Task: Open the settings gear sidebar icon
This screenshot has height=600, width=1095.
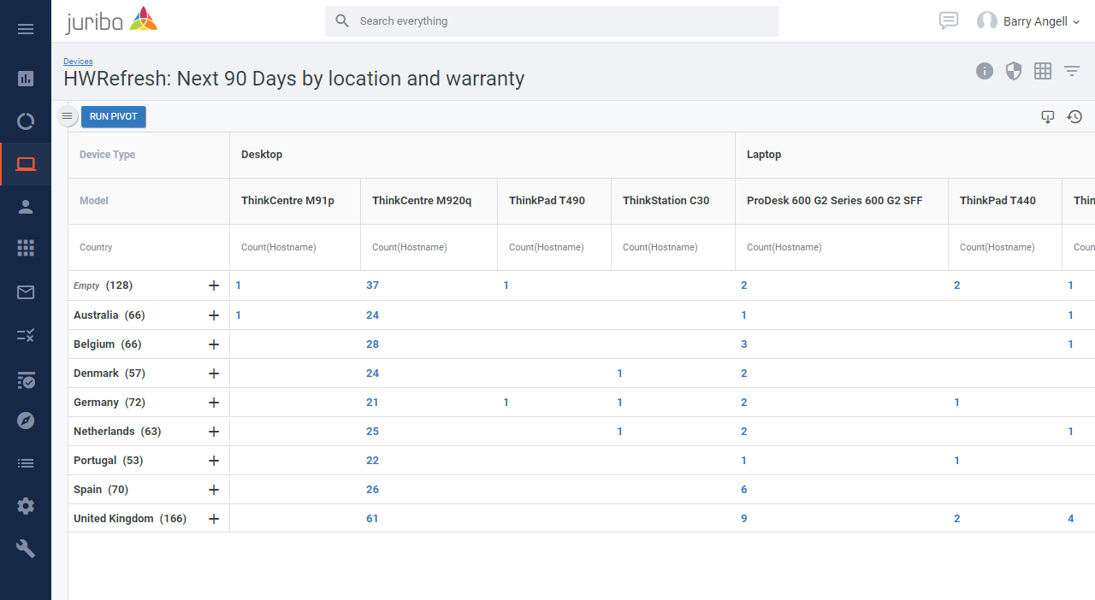Action: point(26,506)
